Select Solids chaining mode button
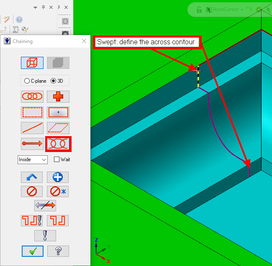272x266 pixels. pos(58,63)
